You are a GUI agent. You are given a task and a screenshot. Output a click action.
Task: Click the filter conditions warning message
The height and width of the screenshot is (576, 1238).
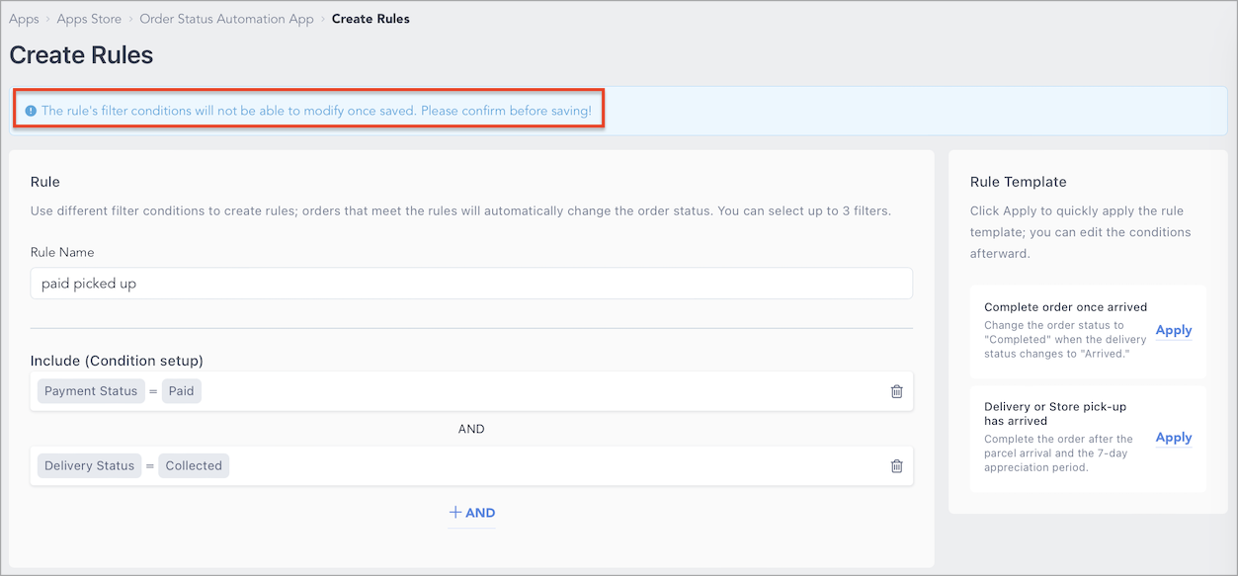click(x=316, y=111)
